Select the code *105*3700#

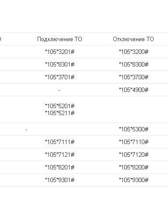pos(133,77)
